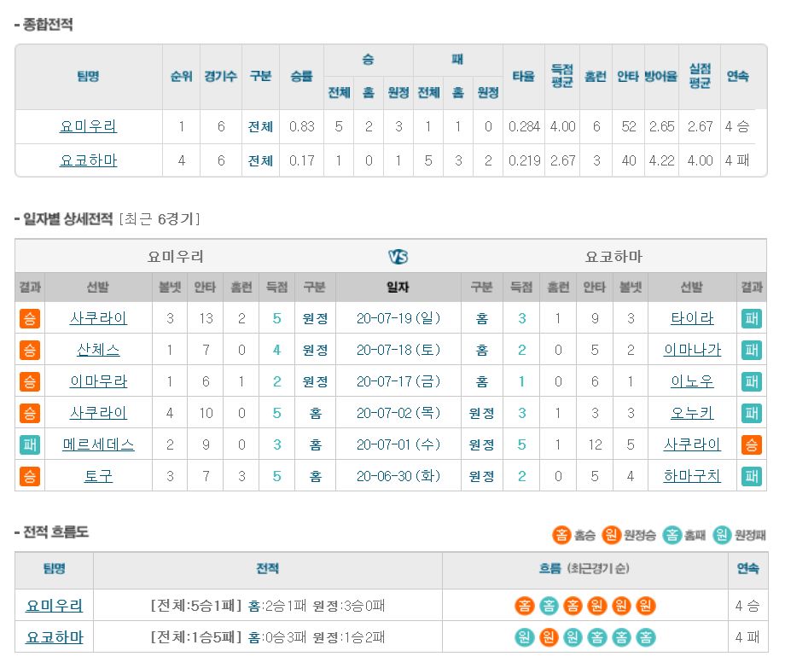This screenshot has height=668, width=785.
Task: Click the 원정패 legend icon
Action: (x=722, y=535)
